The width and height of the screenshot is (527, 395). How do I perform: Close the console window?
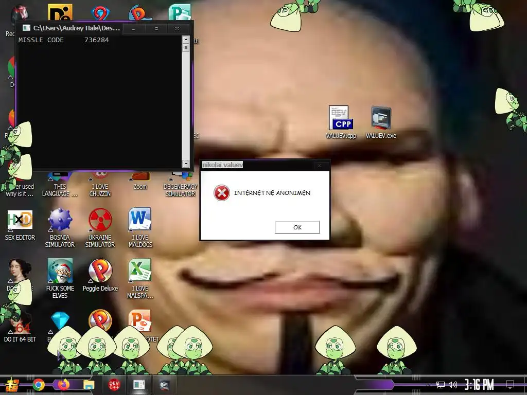click(177, 29)
